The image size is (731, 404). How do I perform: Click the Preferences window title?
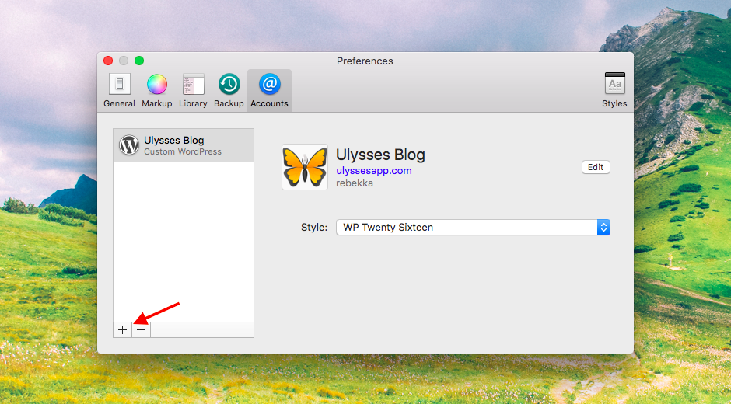pos(365,61)
